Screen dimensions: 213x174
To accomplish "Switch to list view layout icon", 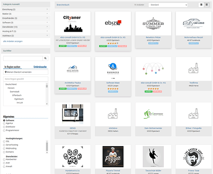I will tap(201, 5).
